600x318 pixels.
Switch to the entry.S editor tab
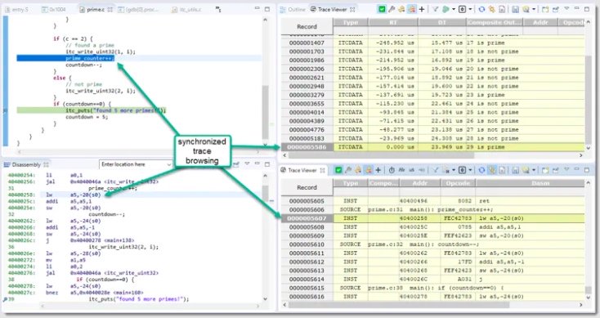(17, 9)
